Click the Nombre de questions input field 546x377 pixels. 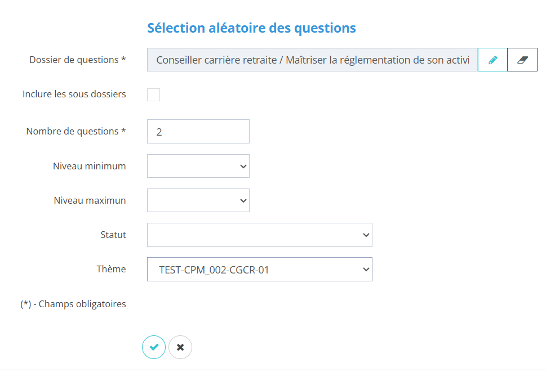198,132
